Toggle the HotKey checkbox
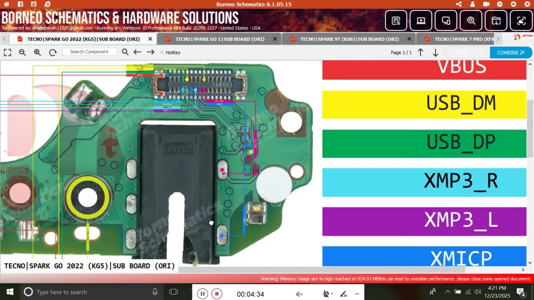Screen dimensions: 534x300 pos(162,52)
